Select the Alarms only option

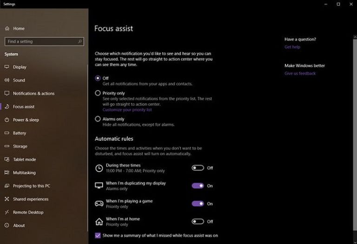[x=98, y=119]
